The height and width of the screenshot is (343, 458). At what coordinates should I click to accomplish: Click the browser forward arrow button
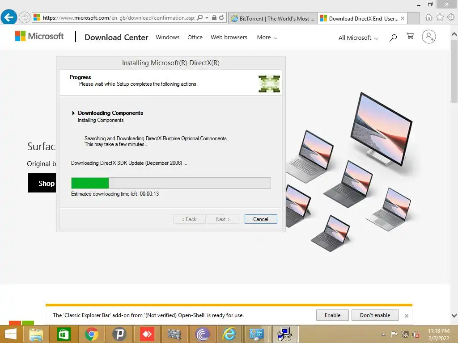[x=25, y=17]
